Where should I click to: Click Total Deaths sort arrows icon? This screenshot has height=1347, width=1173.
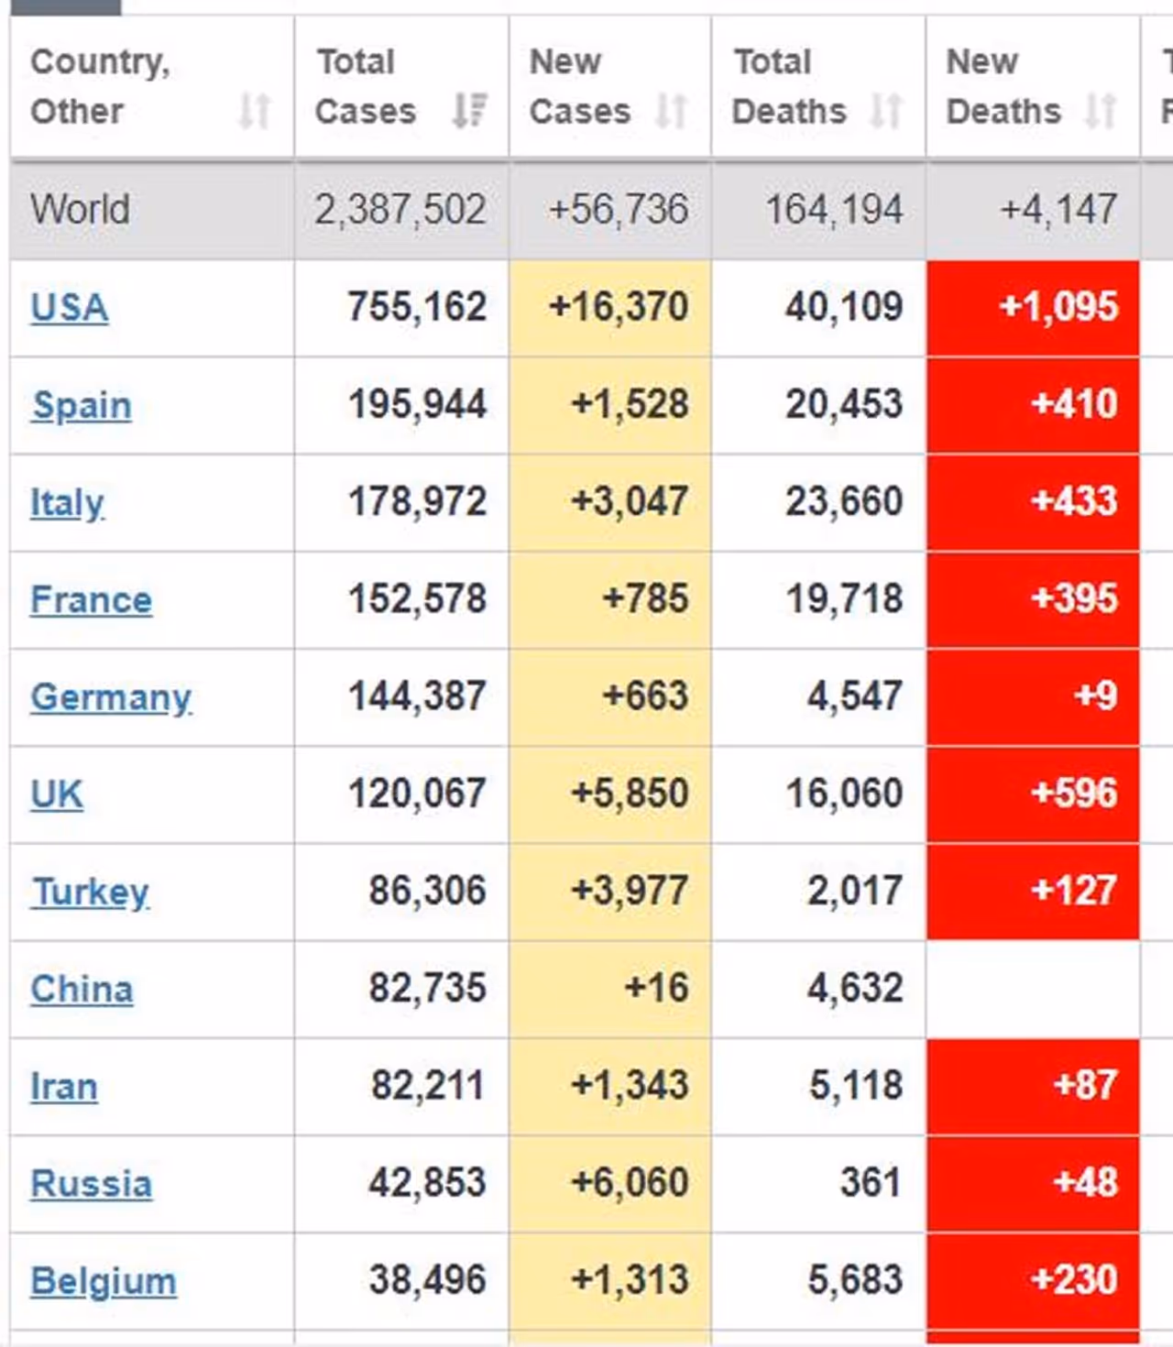click(886, 111)
